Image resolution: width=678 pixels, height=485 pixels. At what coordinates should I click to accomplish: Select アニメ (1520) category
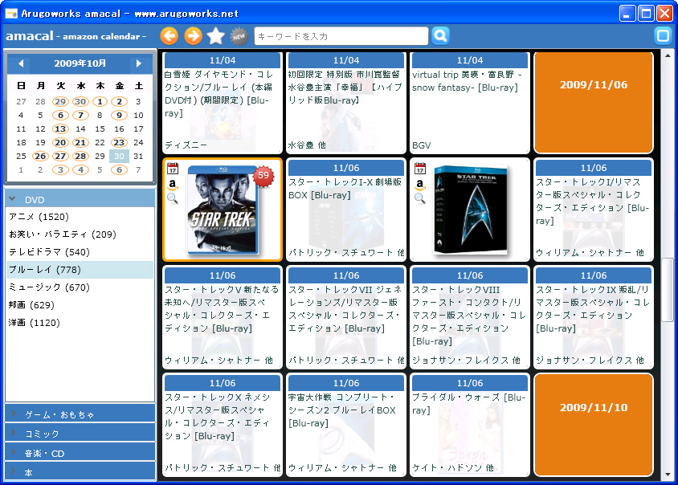pos(80,217)
